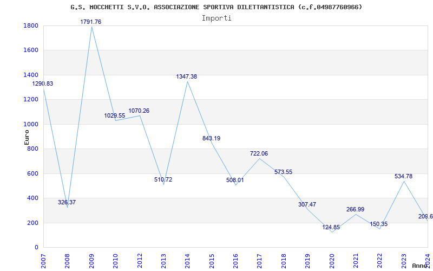The height and width of the screenshot is (271, 433).
Task: Select the 843.19 data label
Action: tap(211, 138)
